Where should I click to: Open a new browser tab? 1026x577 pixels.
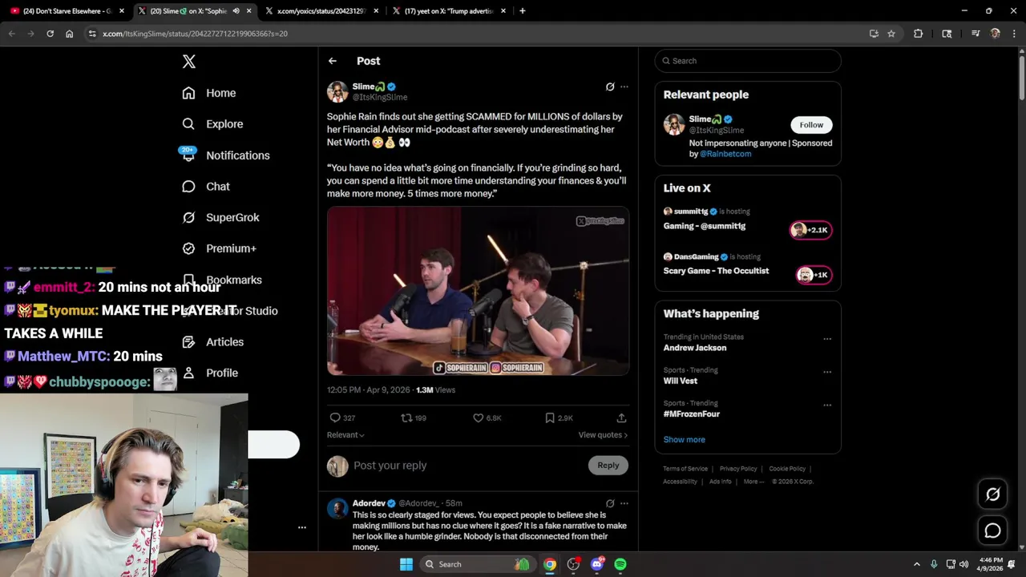[523, 11]
